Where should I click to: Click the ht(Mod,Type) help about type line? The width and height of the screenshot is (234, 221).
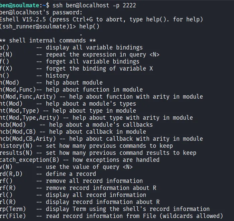[68, 111]
